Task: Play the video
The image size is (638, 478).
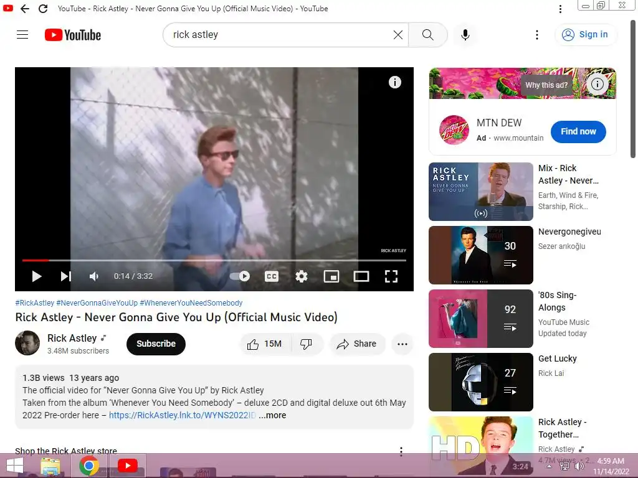Action: coord(37,276)
